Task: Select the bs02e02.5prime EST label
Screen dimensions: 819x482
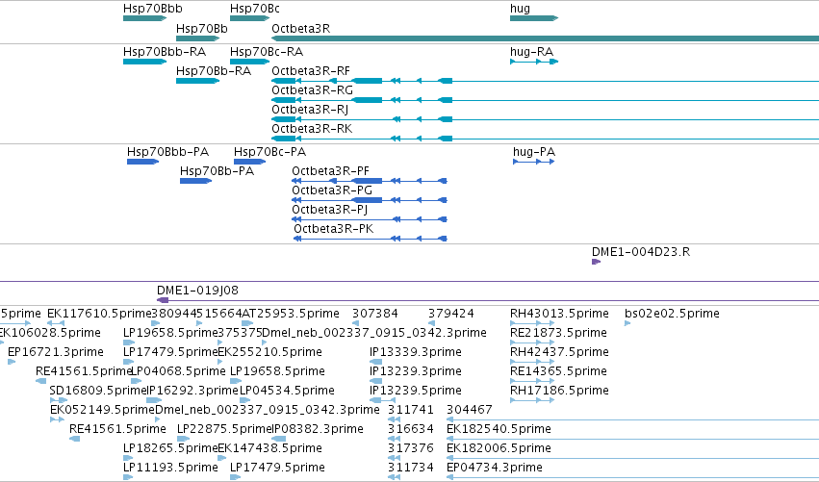Action: pyautogui.click(x=672, y=314)
